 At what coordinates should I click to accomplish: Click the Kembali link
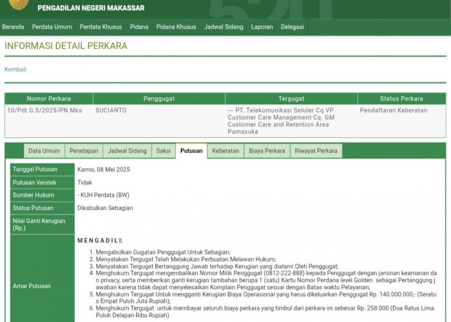pos(15,70)
